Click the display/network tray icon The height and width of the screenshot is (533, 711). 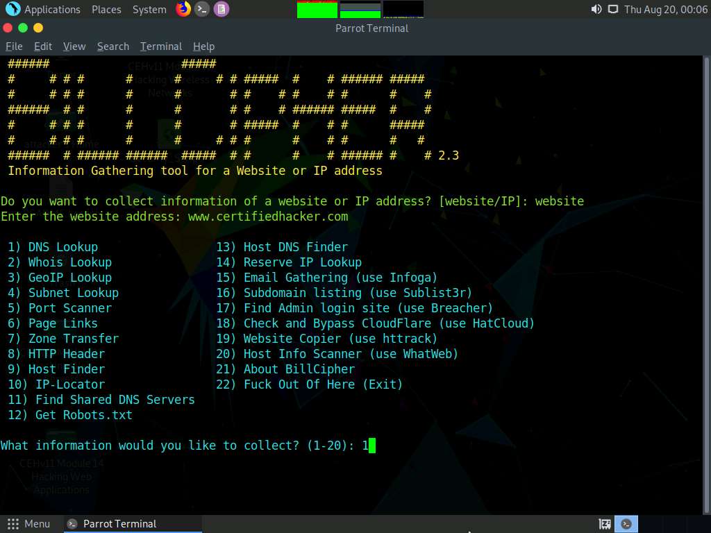[x=612, y=9]
